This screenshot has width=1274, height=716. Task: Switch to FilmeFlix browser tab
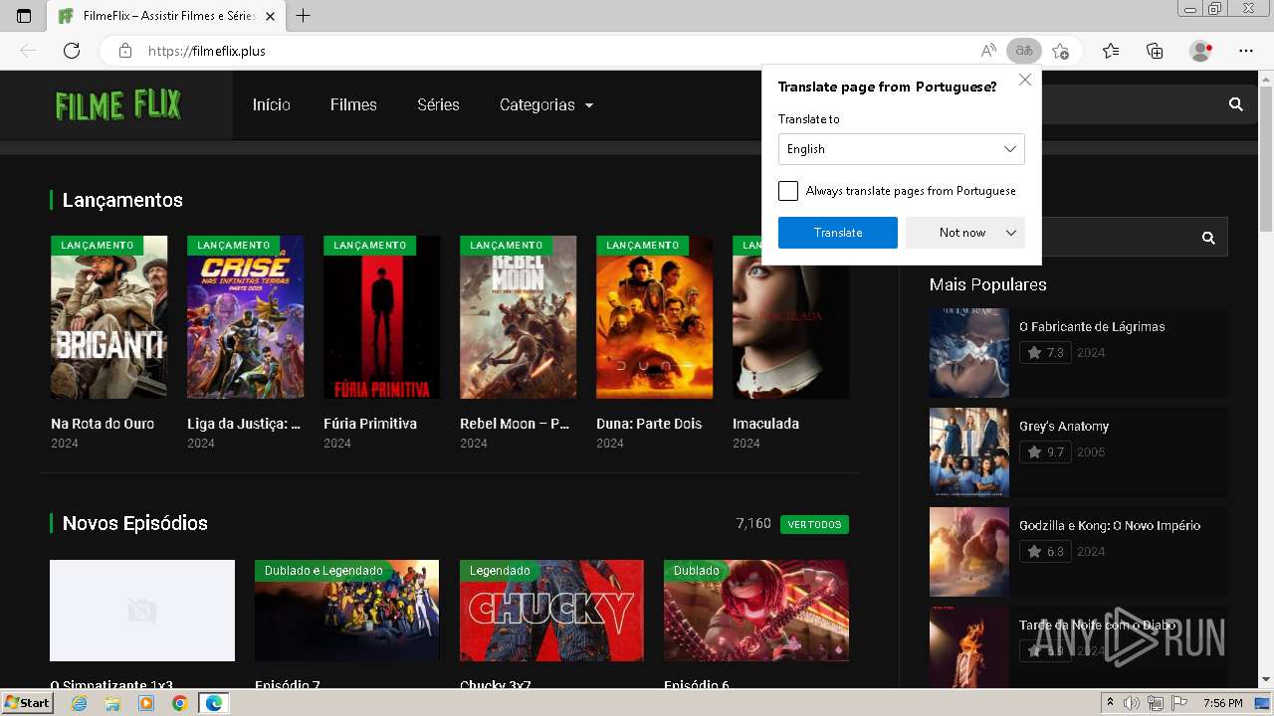[x=167, y=16]
